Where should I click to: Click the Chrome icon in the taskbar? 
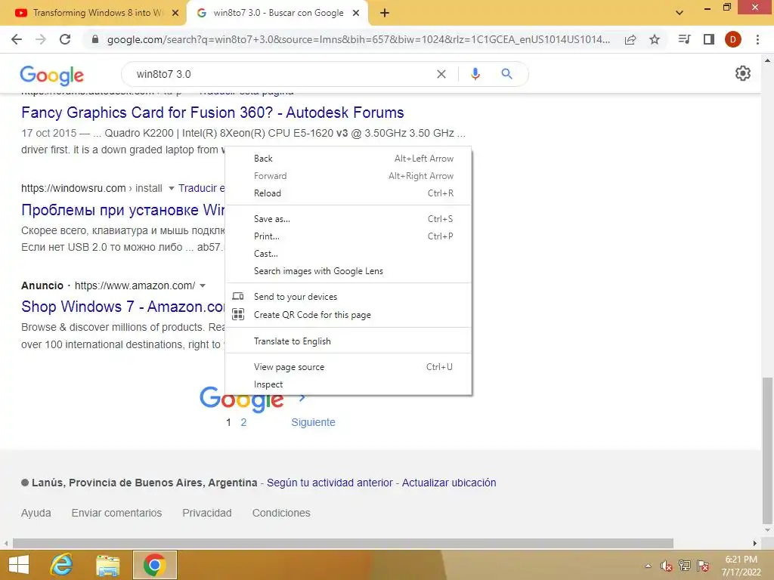tap(154, 565)
